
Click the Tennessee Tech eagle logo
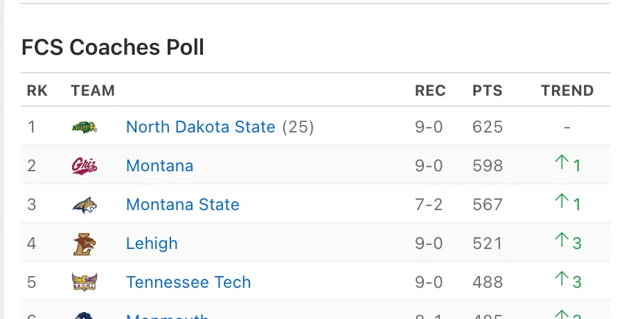(x=85, y=282)
